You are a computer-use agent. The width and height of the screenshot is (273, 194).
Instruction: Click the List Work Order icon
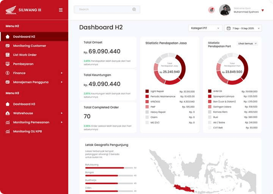8,55
